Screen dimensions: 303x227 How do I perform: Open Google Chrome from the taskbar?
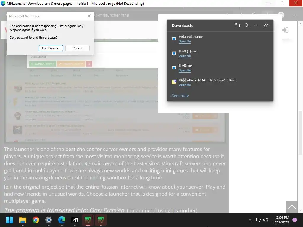(x=36, y=220)
